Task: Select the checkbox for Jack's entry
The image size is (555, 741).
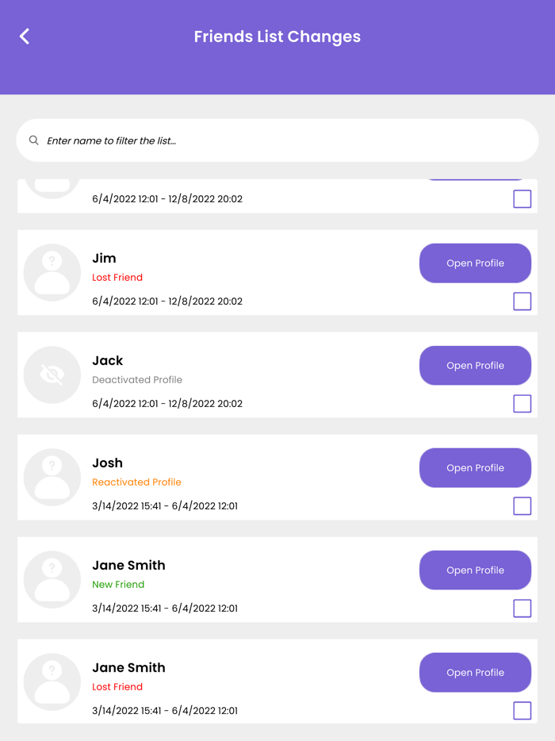Action: 522,404
